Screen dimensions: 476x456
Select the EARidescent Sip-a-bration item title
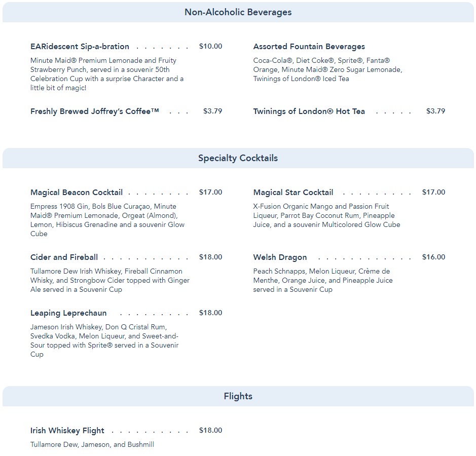click(80, 47)
